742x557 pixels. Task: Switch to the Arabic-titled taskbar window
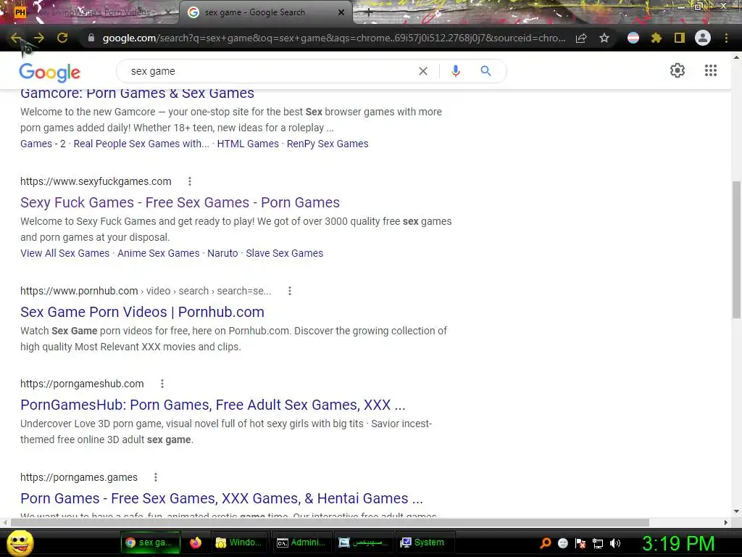pos(364,542)
